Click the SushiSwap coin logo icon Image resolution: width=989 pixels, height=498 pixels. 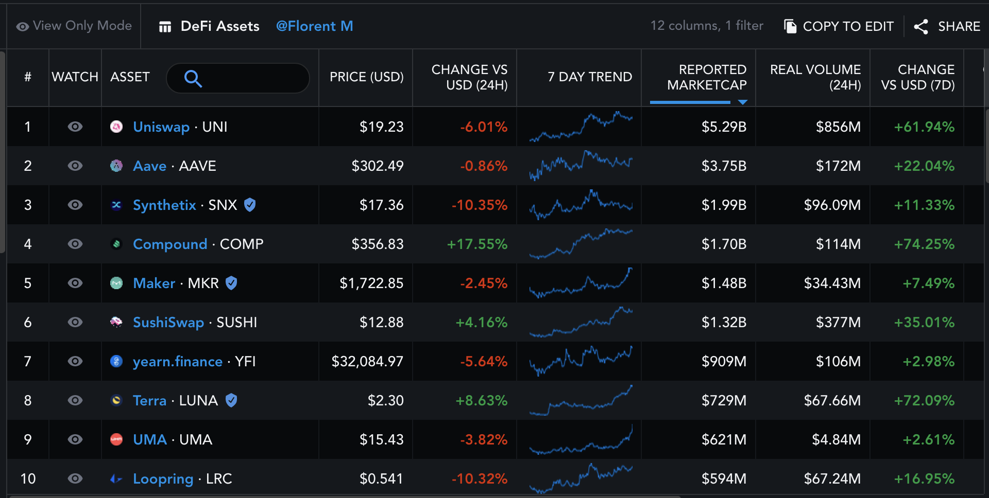coord(116,322)
